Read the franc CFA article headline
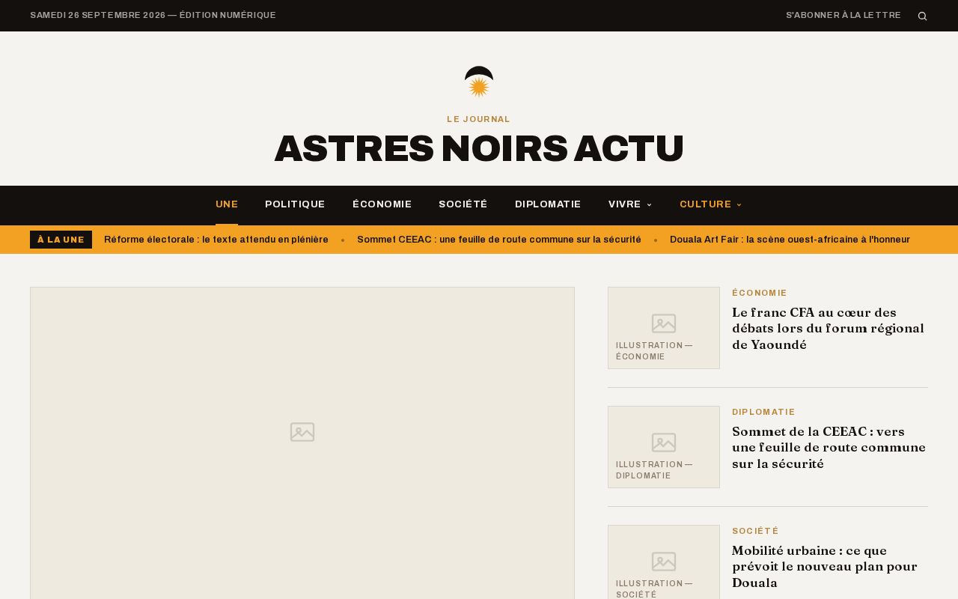Screen dimensions: 958x599 tap(829, 329)
